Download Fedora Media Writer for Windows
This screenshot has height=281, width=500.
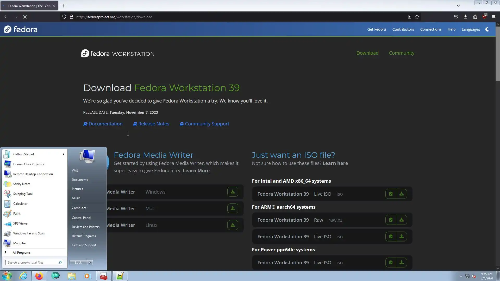233,192
